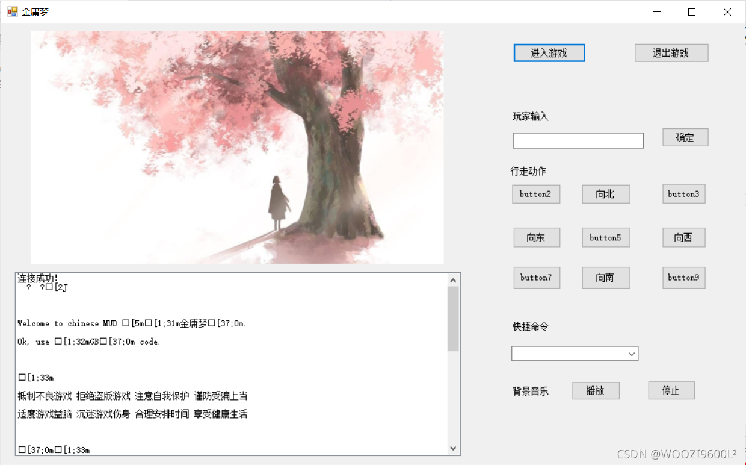Click the cherry tree picture
The width and height of the screenshot is (746, 465).
pos(237,147)
